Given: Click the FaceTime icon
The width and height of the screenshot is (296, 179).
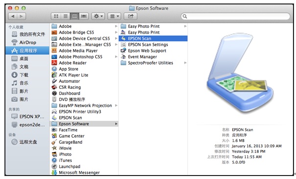Looking at the screenshot, I should (54, 130).
